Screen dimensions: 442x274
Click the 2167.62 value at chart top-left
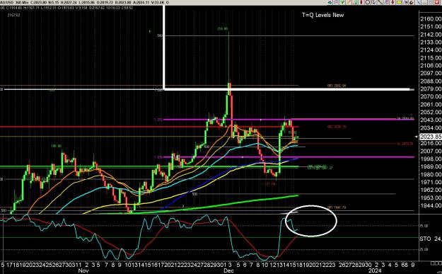tap(14, 15)
